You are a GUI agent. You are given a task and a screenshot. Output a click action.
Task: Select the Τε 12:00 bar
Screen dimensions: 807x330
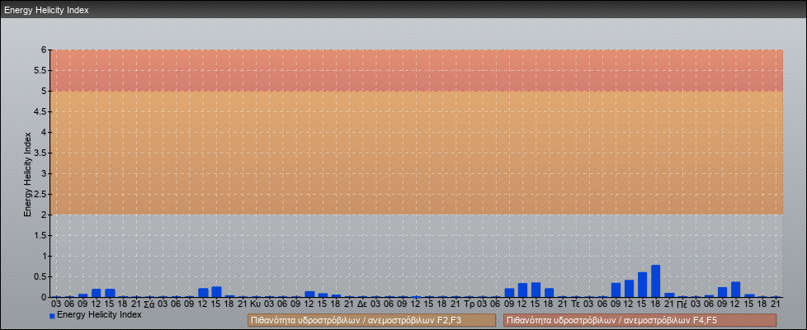coord(629,288)
